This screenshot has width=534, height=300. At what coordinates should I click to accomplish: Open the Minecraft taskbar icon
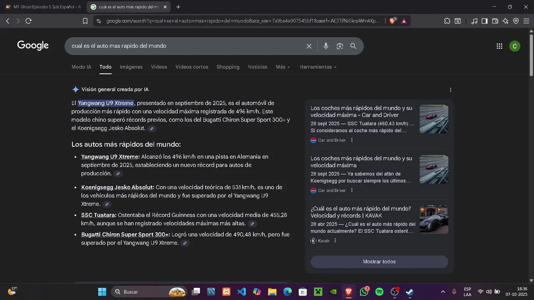pyautogui.click(x=318, y=292)
